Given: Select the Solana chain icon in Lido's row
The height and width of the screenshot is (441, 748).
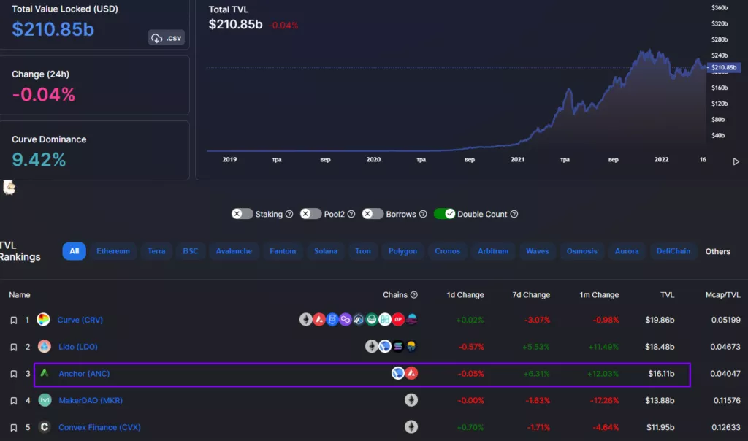Looking at the screenshot, I should pos(397,346).
